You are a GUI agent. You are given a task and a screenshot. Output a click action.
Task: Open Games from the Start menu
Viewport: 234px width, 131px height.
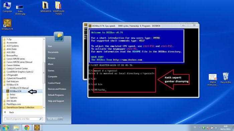click(51, 71)
